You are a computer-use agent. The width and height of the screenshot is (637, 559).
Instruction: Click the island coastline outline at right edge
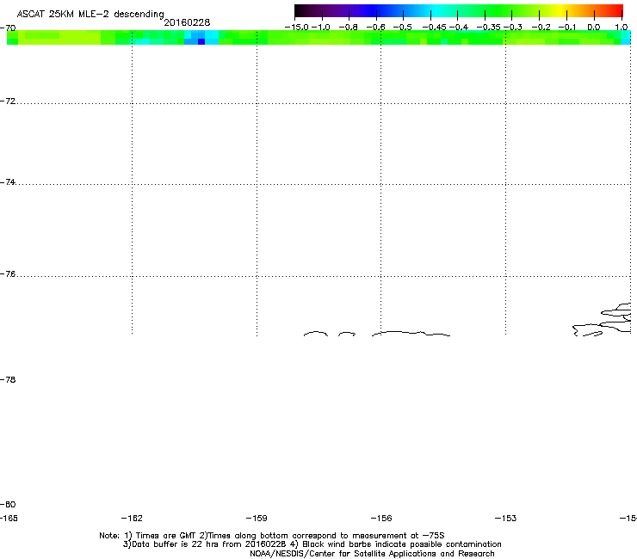(x=602, y=319)
